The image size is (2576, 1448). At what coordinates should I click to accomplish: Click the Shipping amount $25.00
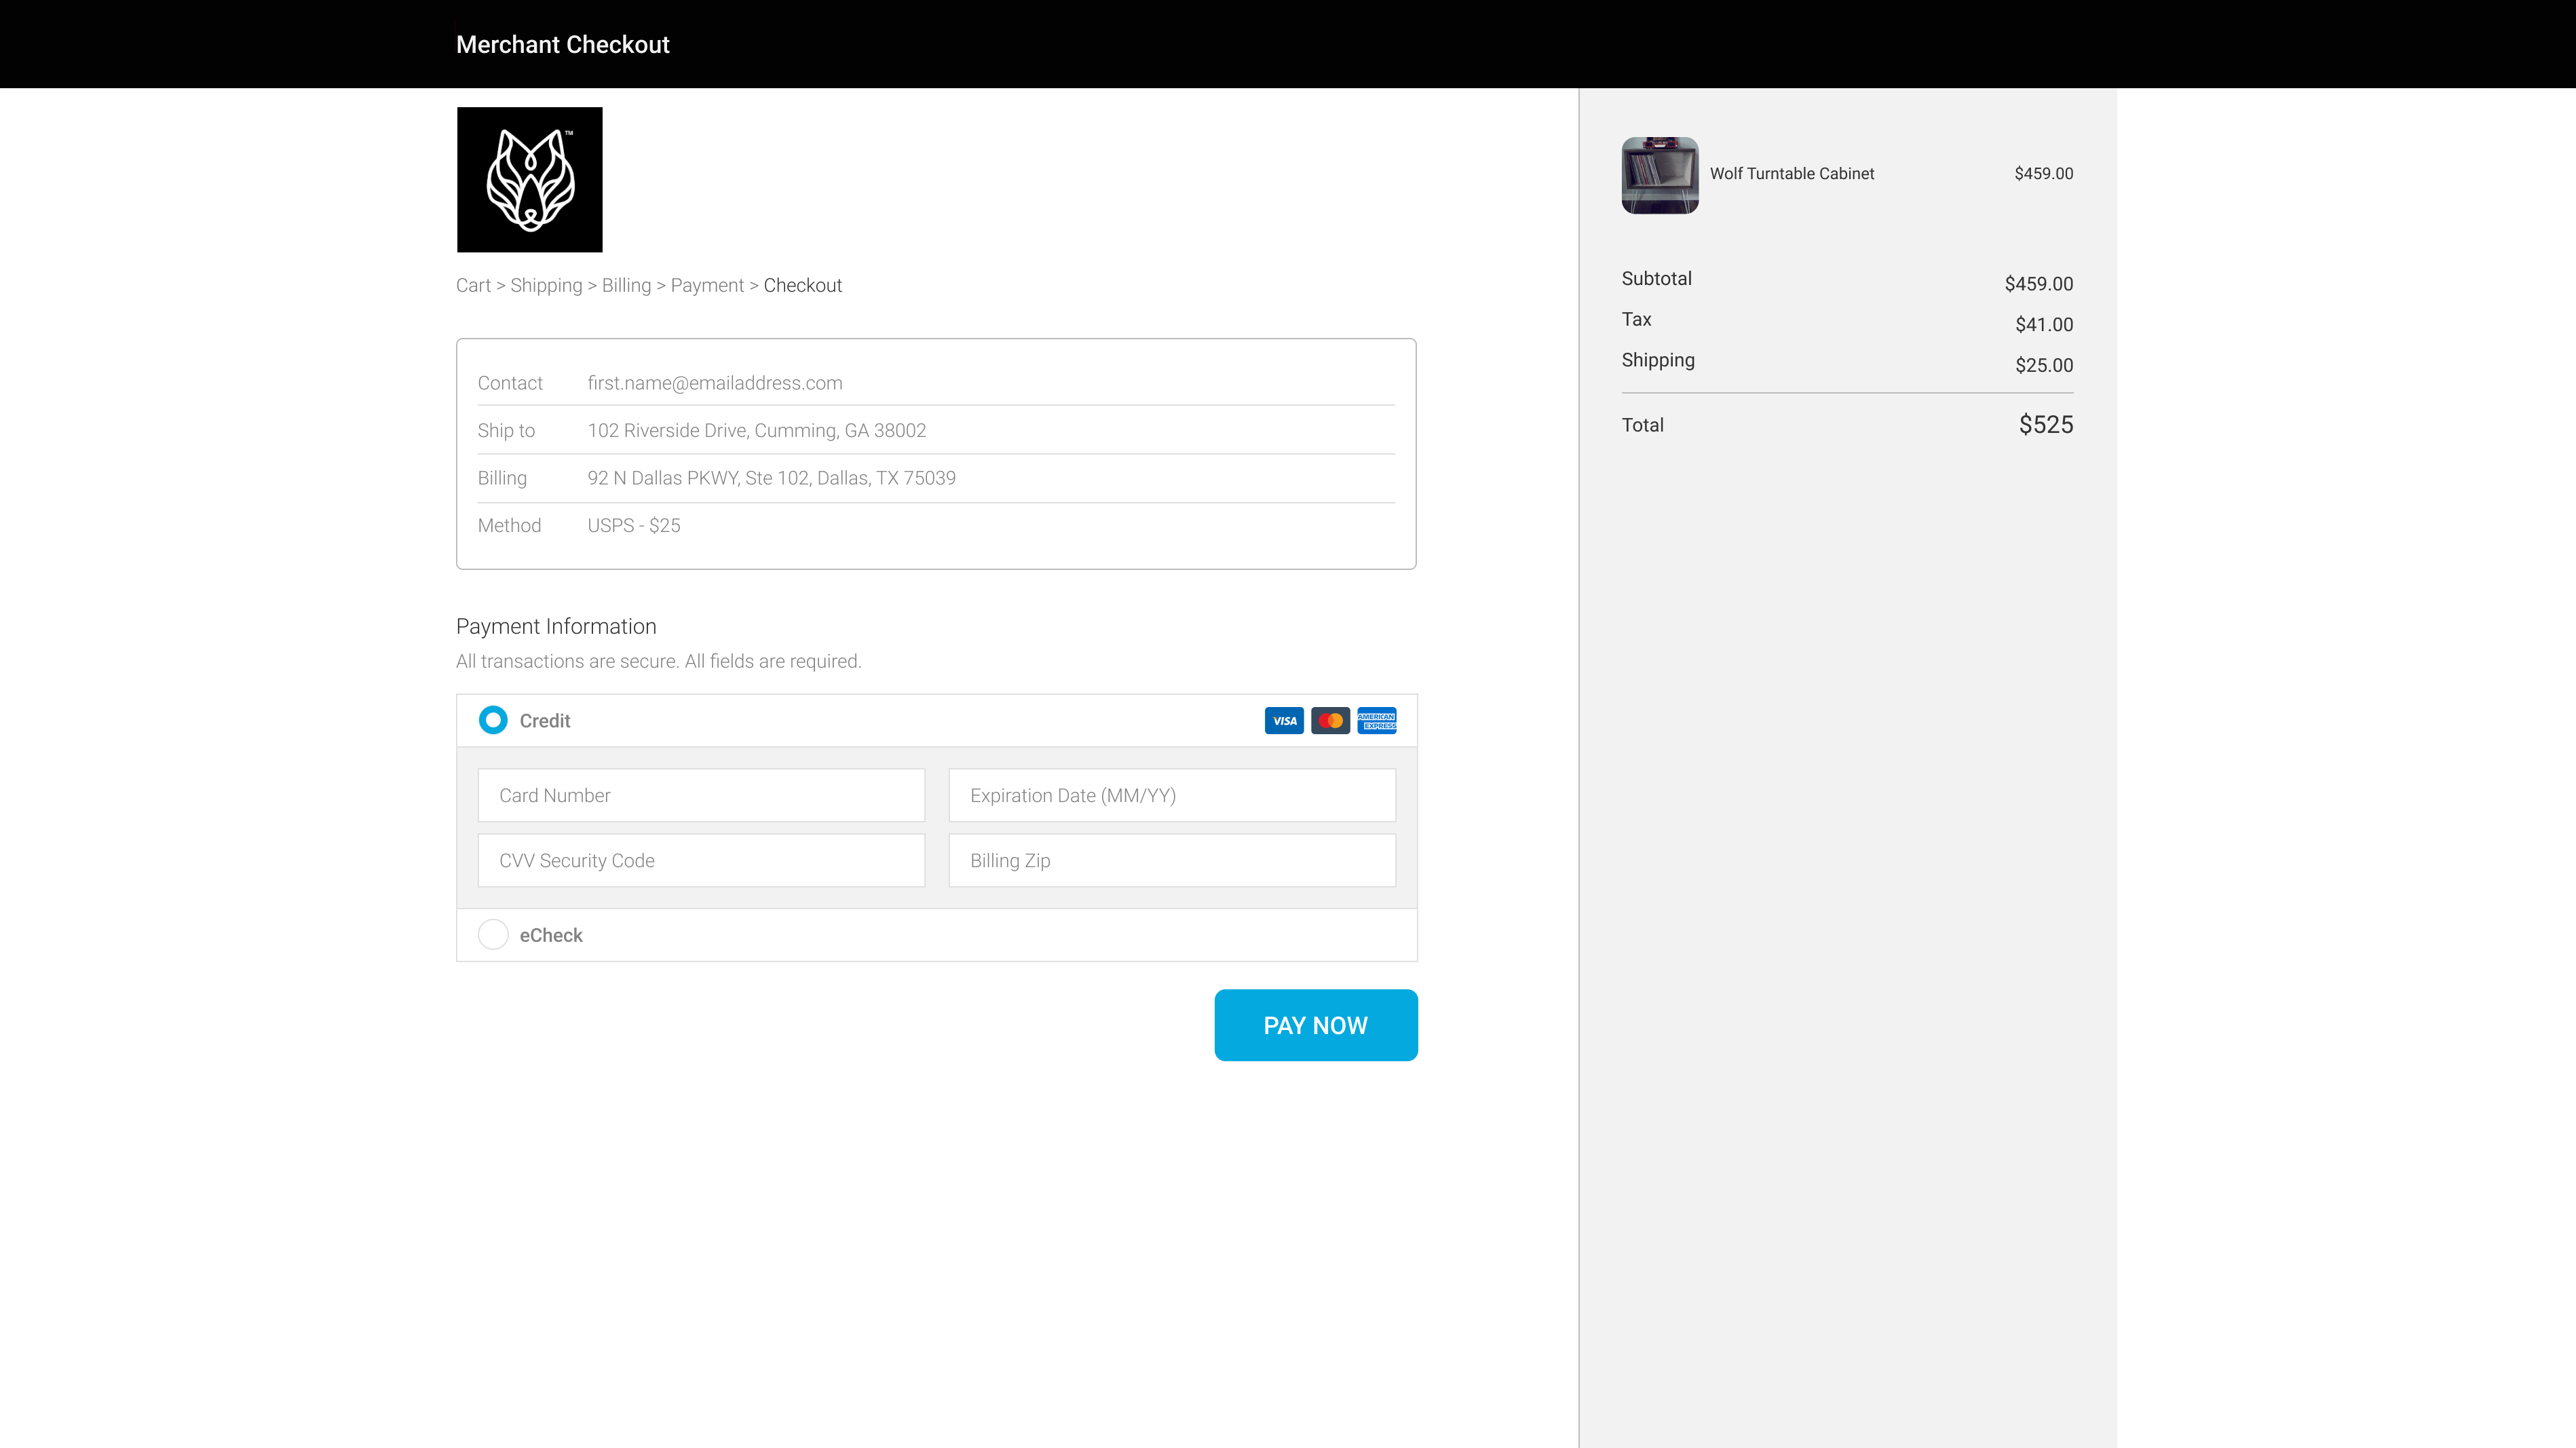coord(2044,366)
